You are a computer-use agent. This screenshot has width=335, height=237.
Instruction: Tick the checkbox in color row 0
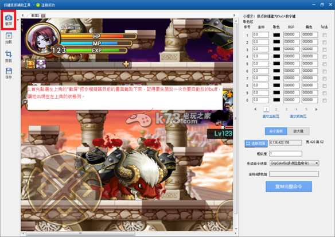pyautogui.click(x=324, y=100)
